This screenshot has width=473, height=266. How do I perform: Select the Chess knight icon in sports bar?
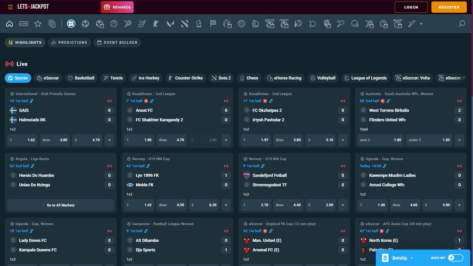(199, 24)
